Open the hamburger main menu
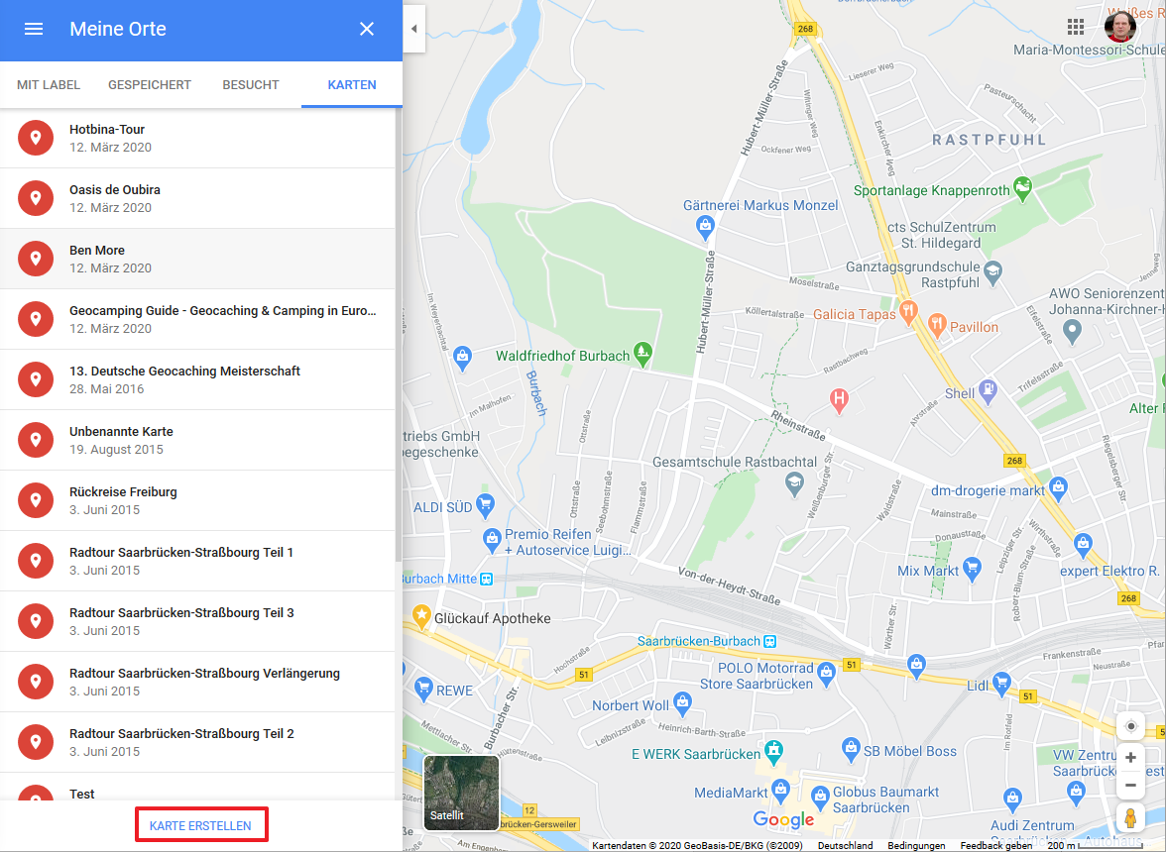 pos(34,29)
